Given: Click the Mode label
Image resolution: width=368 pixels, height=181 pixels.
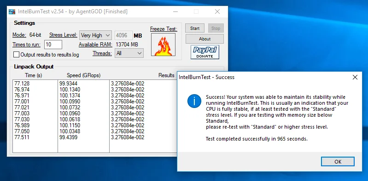Looking at the screenshot, I should click(x=19, y=35).
